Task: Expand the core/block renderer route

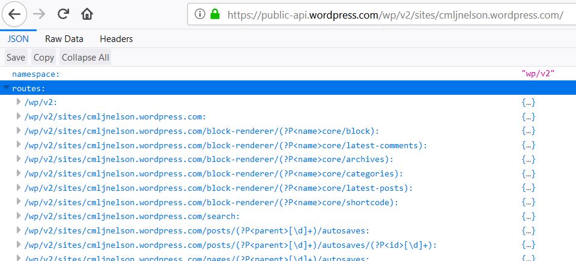Action: (19, 130)
